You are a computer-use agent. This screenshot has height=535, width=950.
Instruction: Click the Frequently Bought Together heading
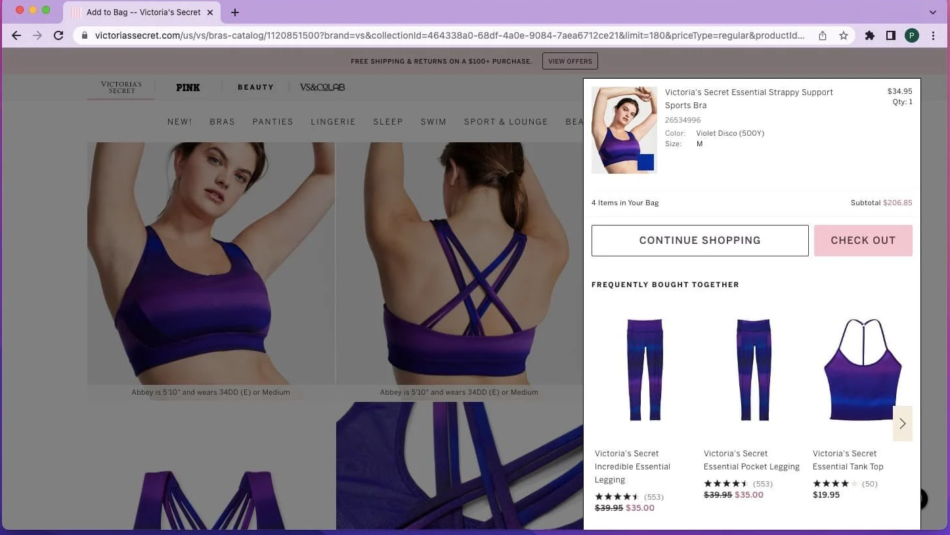(x=665, y=285)
